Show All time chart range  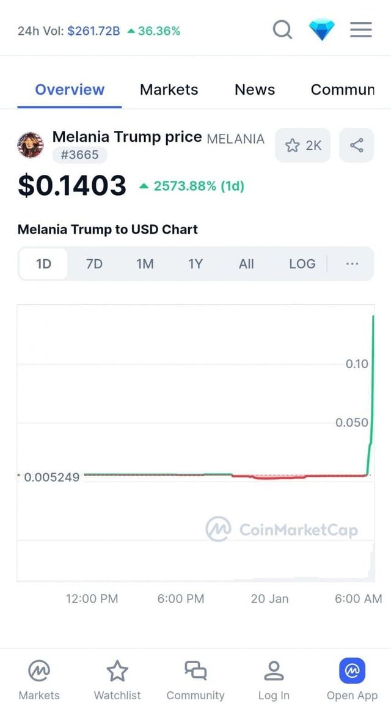246,264
